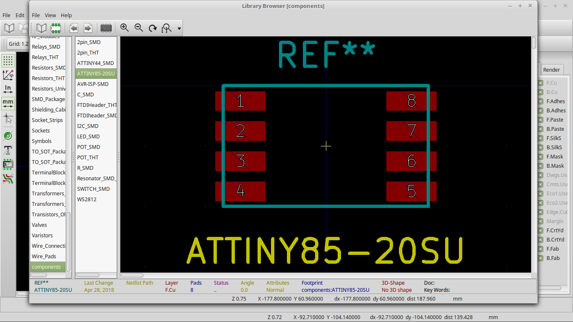Select POT_THT footprint

(x=96, y=158)
